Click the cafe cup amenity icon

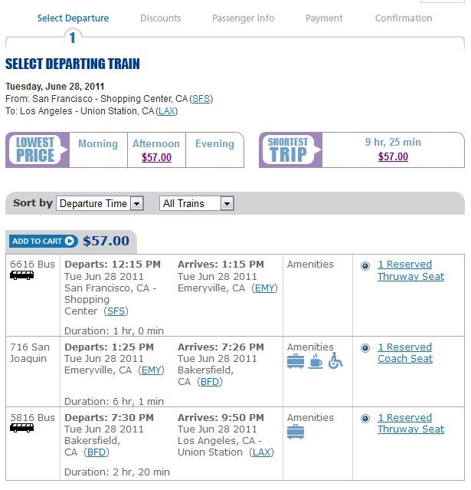[316, 361]
